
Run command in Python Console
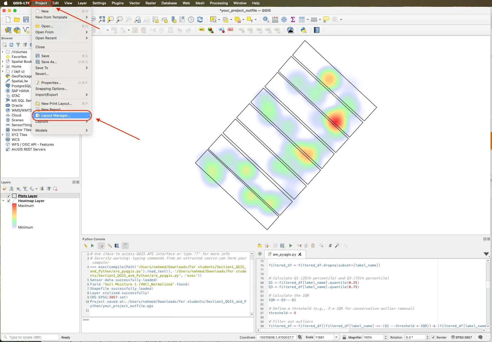coord(93,246)
